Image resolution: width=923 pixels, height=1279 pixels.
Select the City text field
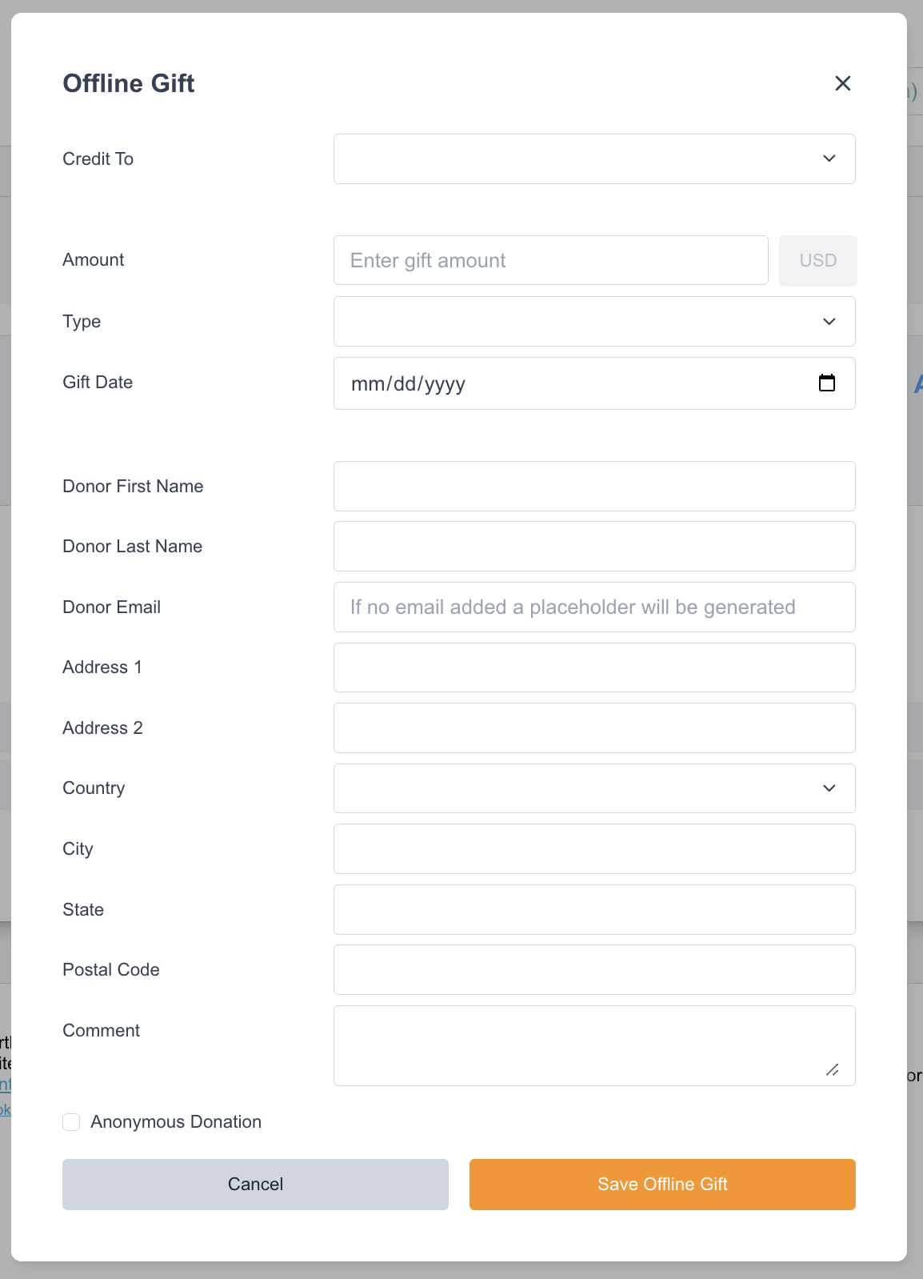point(593,848)
